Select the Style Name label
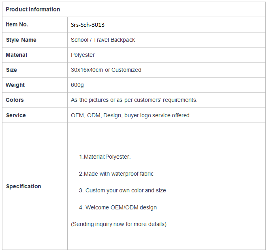The width and height of the screenshot is (267, 252). click(21, 40)
